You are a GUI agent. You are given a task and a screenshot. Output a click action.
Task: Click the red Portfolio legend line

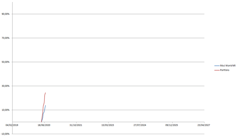(x=217, y=70)
